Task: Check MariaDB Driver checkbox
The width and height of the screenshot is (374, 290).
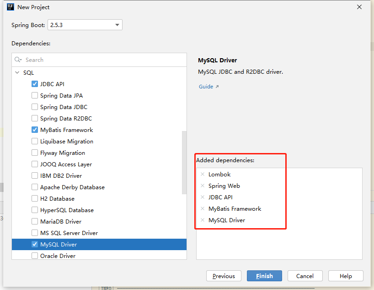Action: [x=35, y=222]
